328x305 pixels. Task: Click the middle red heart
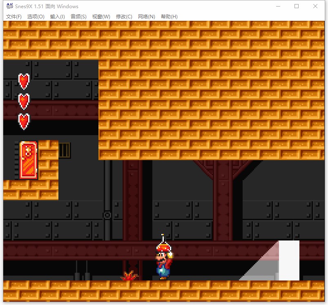tap(24, 101)
